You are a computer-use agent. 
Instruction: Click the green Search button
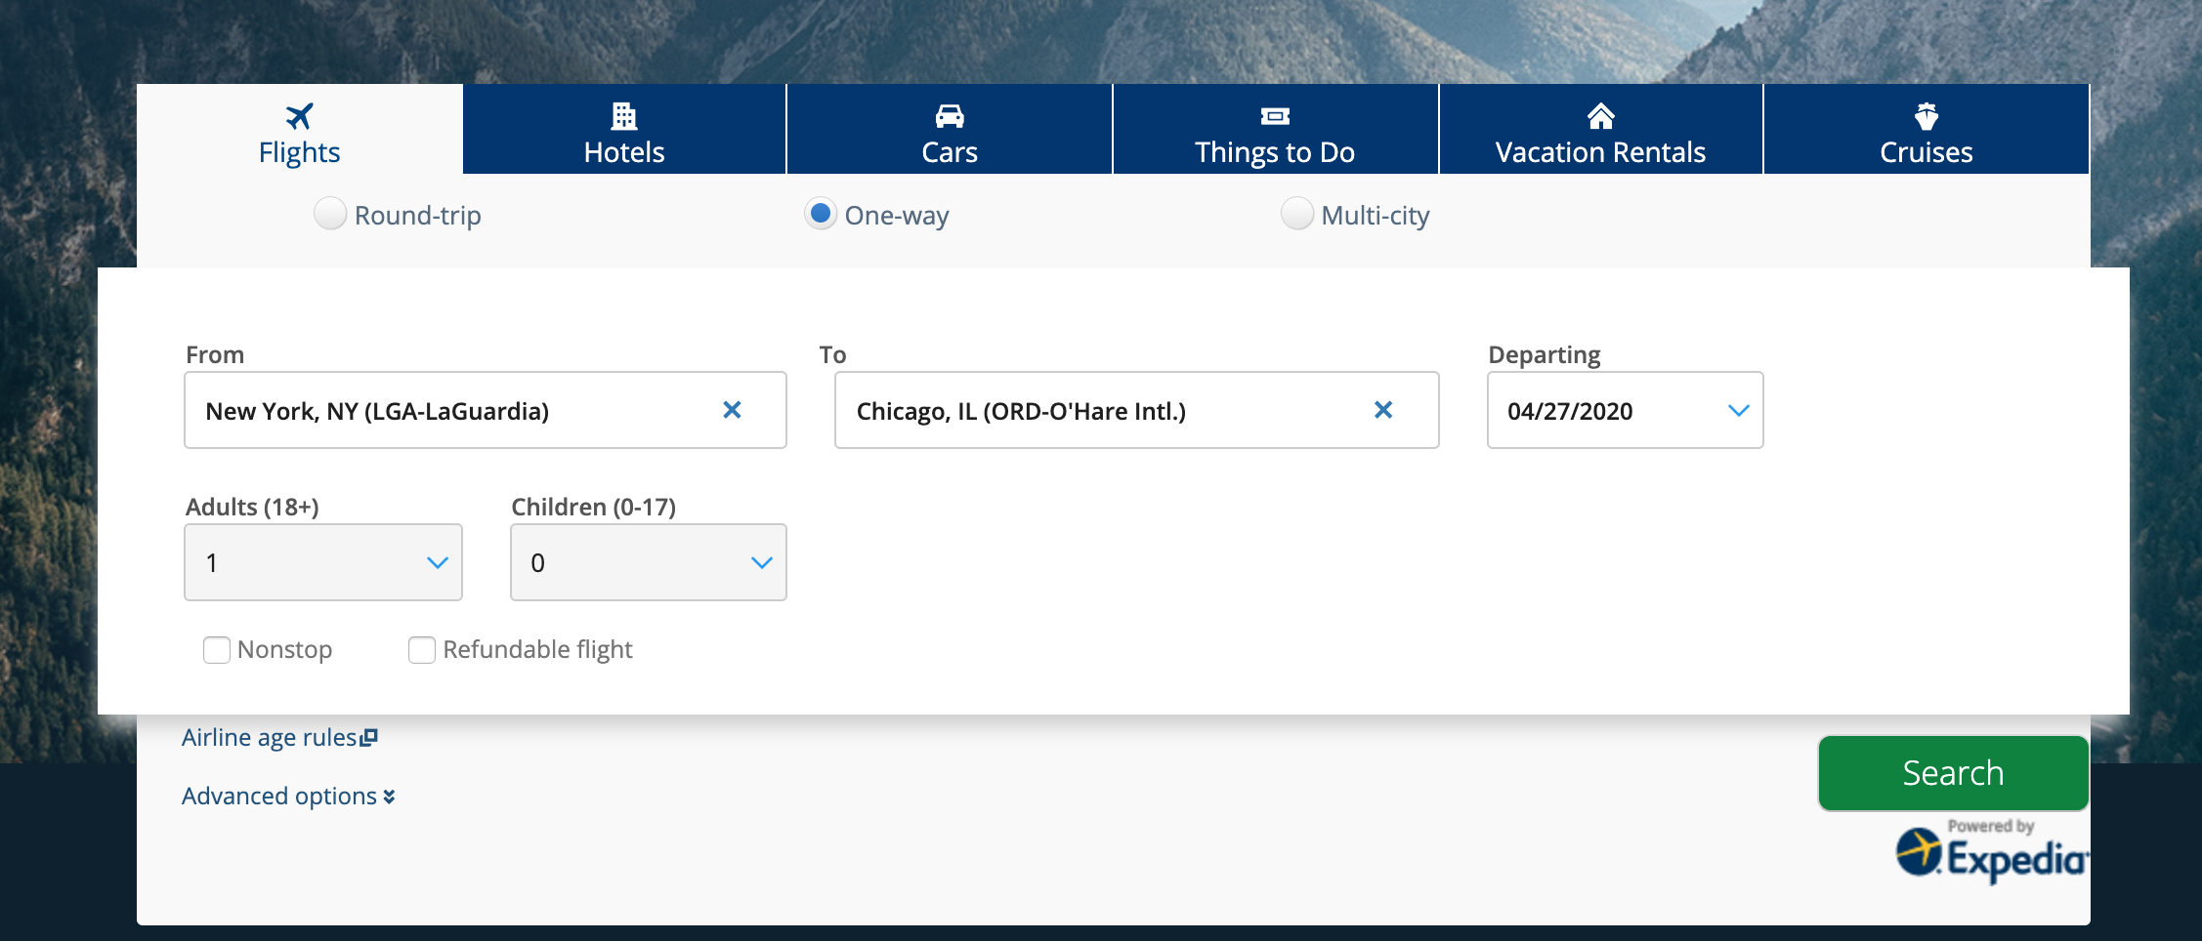1953,773
